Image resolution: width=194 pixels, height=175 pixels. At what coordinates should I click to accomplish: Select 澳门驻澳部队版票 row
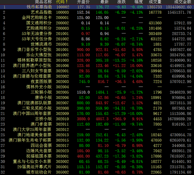click(97, 103)
